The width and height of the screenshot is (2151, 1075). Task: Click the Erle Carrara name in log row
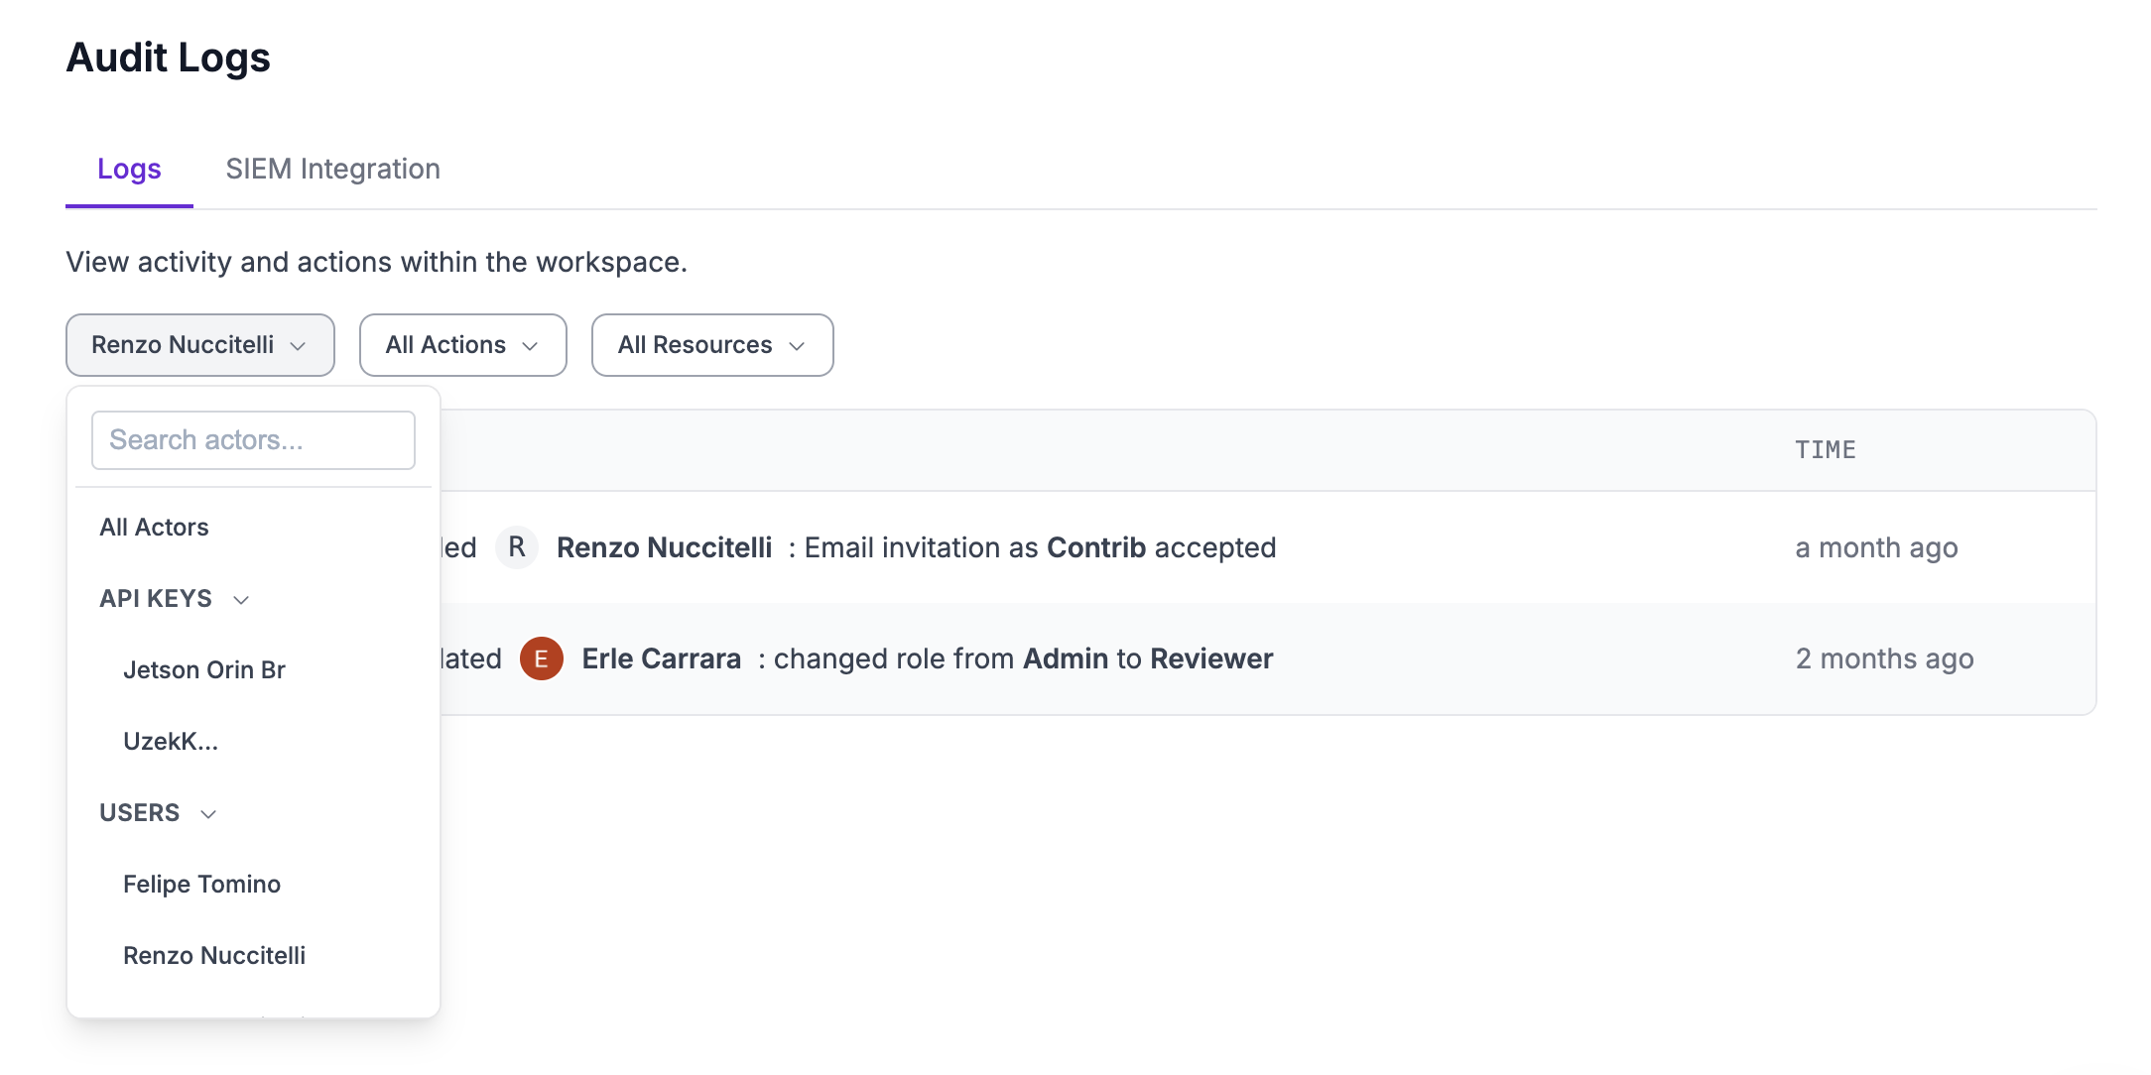pyautogui.click(x=661, y=658)
